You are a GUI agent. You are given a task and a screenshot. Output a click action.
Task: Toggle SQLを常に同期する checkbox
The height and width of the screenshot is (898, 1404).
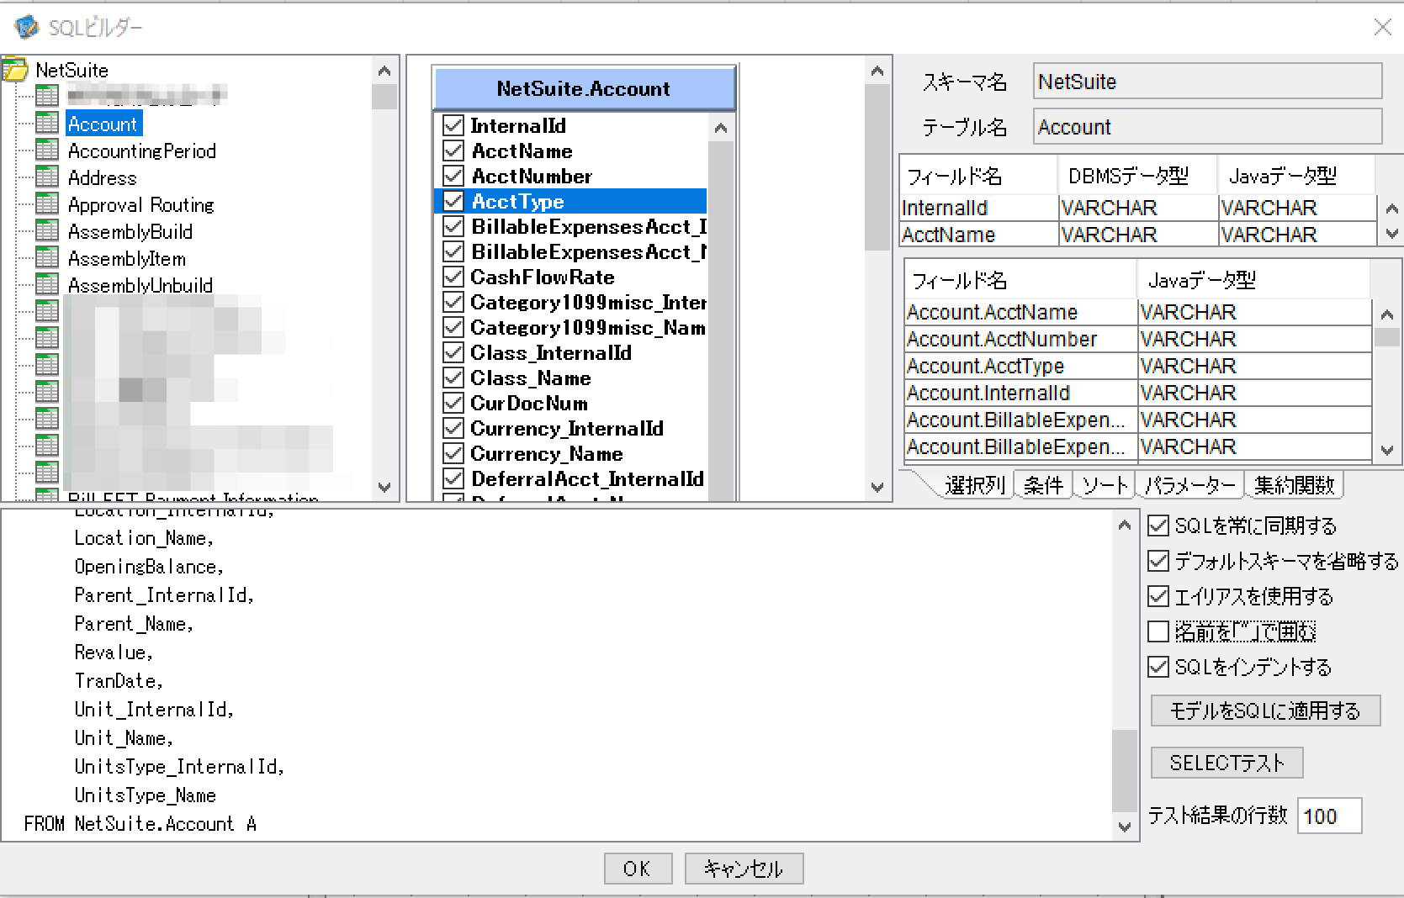coord(1158,526)
